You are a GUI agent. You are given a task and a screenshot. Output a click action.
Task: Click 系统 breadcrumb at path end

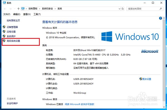pyautogui.click(x=60, y=9)
